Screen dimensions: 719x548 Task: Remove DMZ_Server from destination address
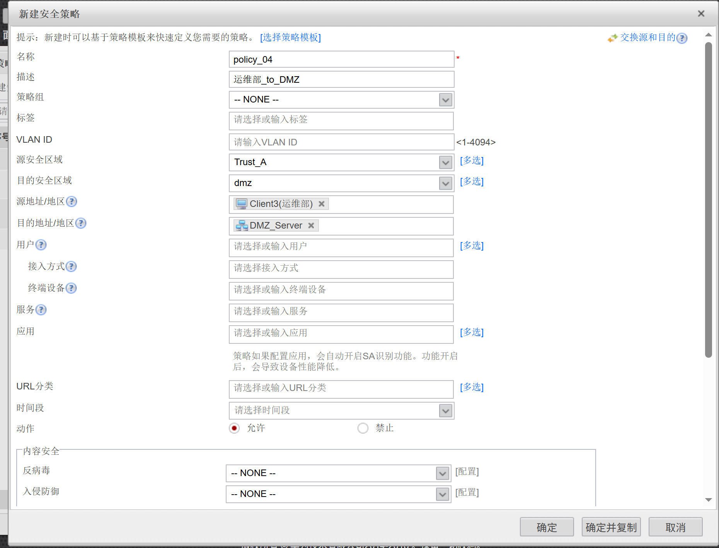pos(311,225)
